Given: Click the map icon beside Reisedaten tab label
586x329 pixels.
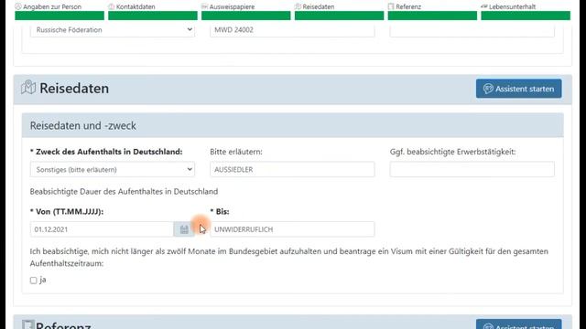Looking at the screenshot, I should [x=298, y=6].
